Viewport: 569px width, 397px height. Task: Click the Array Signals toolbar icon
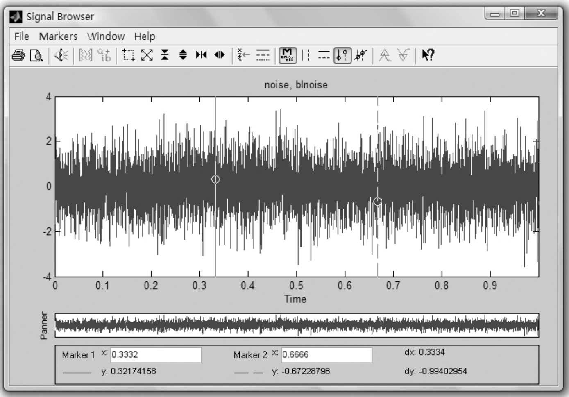[85, 55]
